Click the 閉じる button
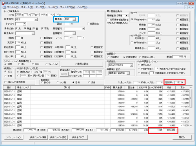 click(x=182, y=137)
